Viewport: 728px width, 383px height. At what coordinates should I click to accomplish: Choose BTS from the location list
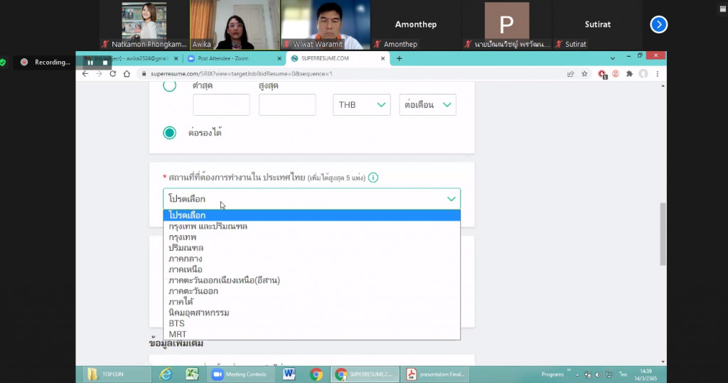point(176,323)
